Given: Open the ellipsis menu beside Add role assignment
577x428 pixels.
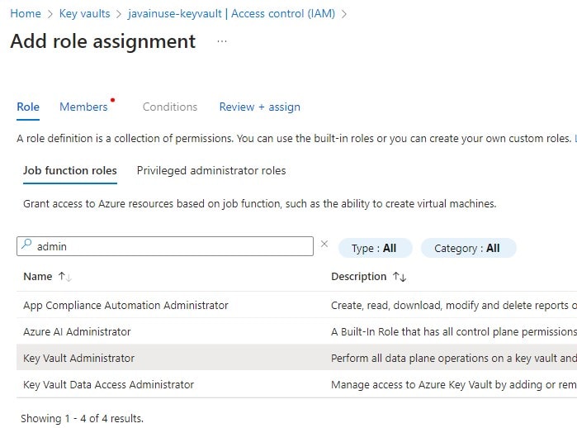Looking at the screenshot, I should click(x=222, y=41).
